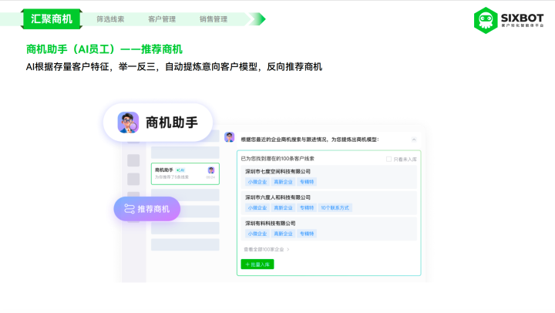Click 小微企业 tag under 七度空间 company
This screenshot has width=555, height=313.
(257, 182)
